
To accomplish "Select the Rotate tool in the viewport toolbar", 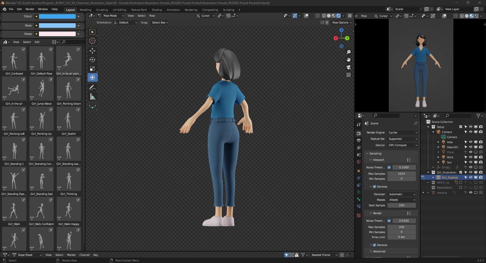I will [92, 60].
